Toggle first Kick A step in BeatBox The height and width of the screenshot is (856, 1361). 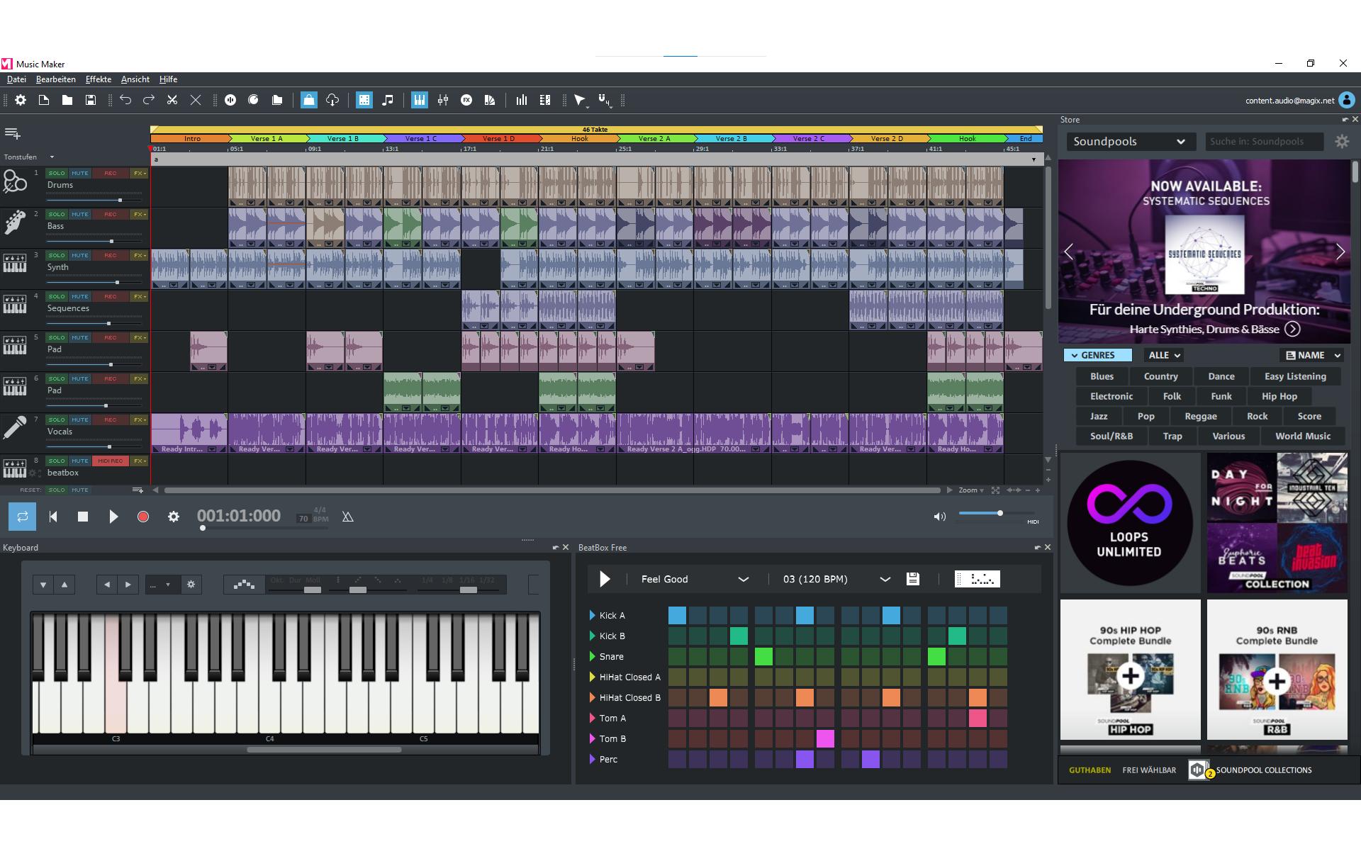tap(677, 615)
